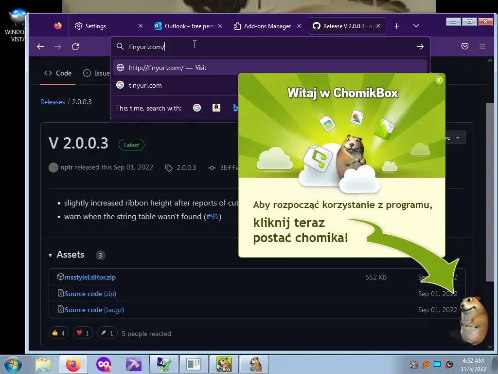
Task: Go back to previous page
Action: click(40, 47)
